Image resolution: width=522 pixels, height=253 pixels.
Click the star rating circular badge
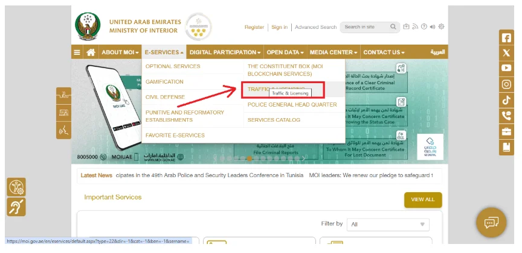click(x=198, y=27)
